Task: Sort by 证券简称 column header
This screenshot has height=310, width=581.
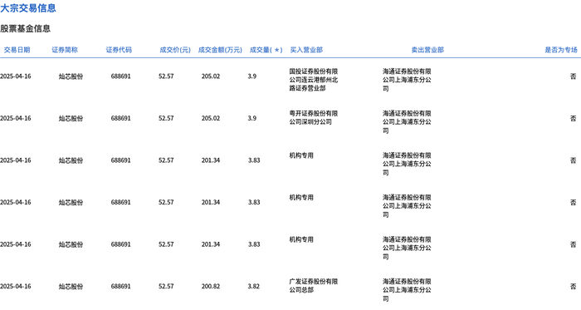Action: click(x=65, y=50)
